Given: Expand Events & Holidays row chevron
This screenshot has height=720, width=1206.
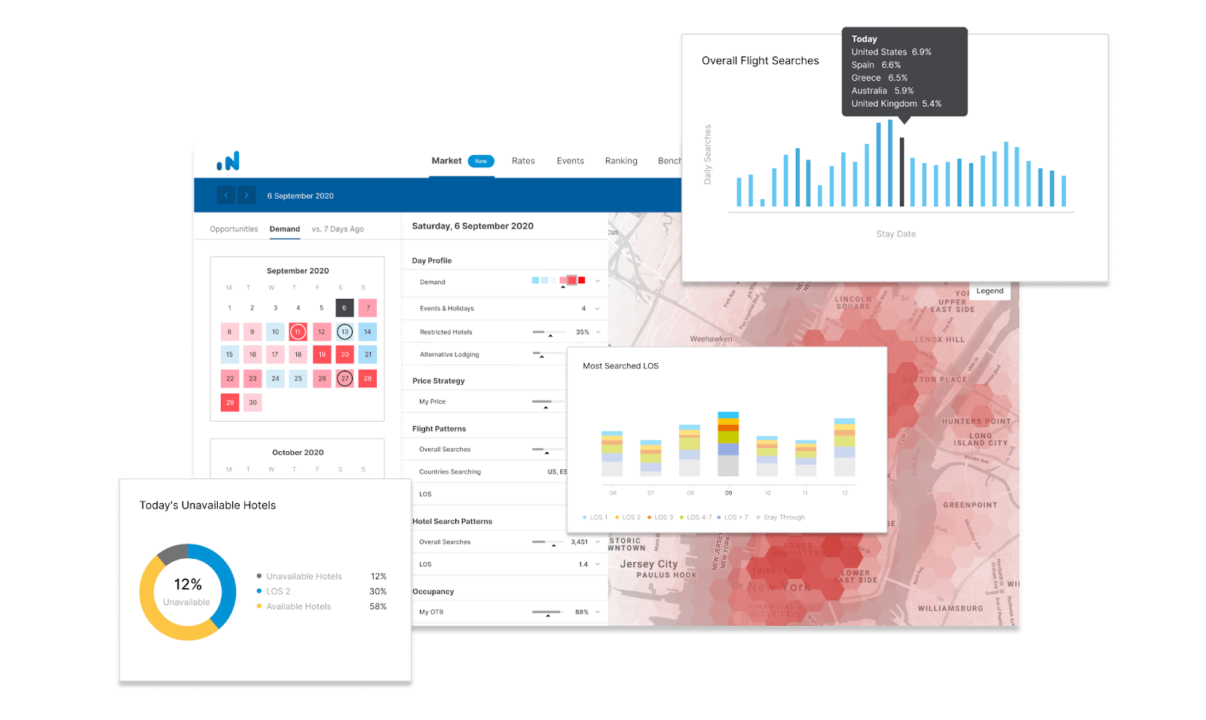Looking at the screenshot, I should coord(598,308).
